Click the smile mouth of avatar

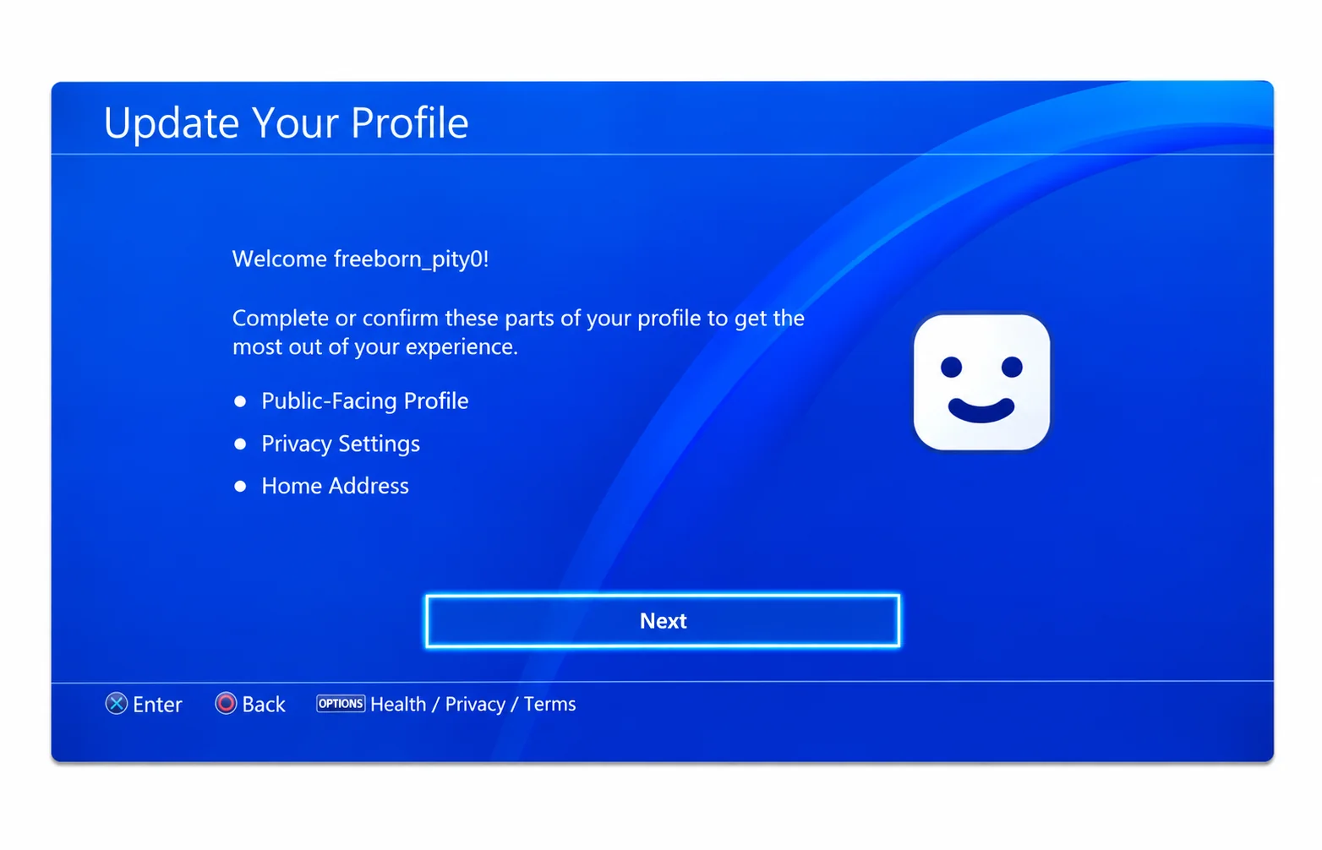981,410
